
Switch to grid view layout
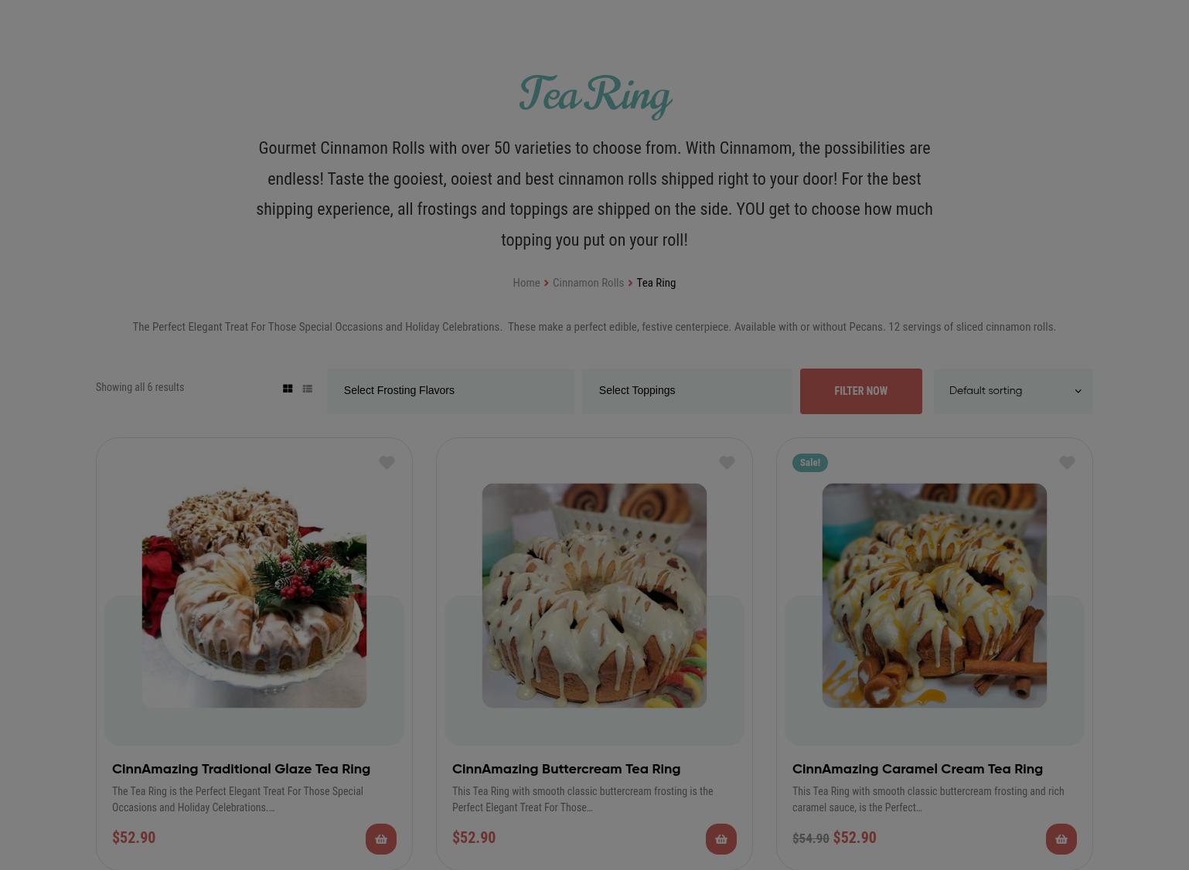pyautogui.click(x=288, y=389)
